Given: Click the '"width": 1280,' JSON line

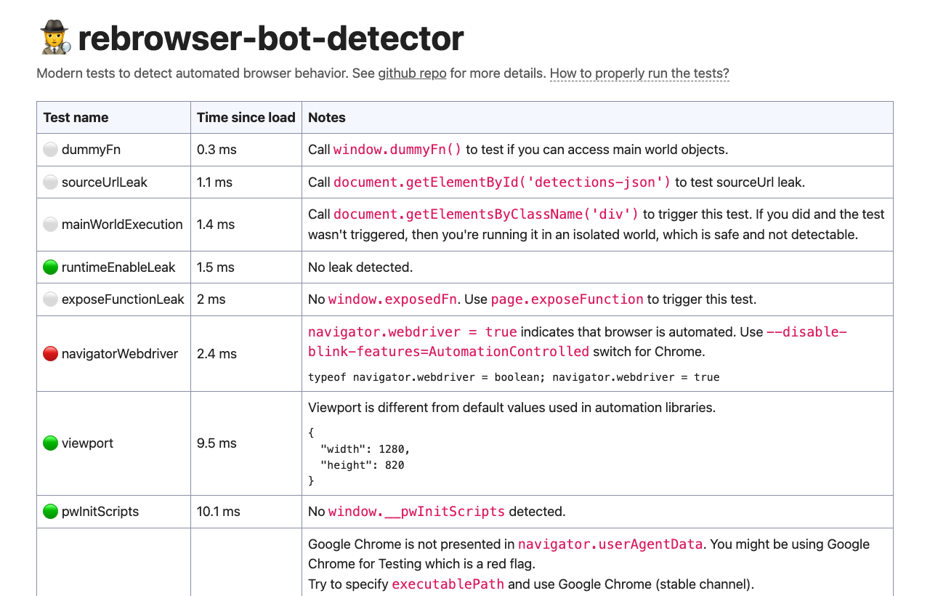Looking at the screenshot, I should click(365, 449).
